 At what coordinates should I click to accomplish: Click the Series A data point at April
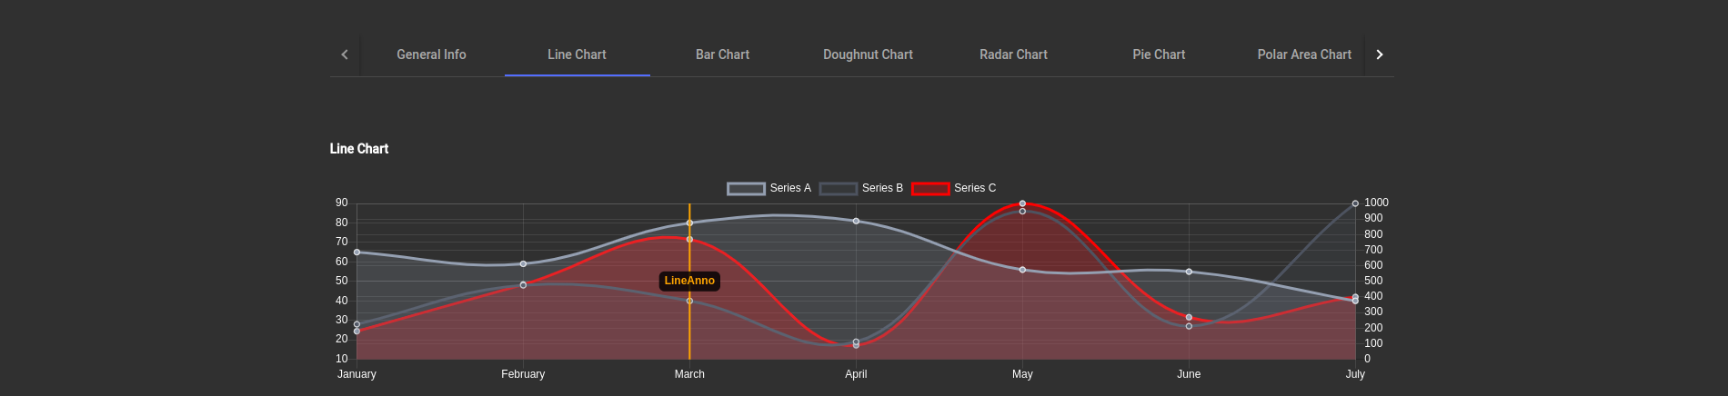click(856, 221)
